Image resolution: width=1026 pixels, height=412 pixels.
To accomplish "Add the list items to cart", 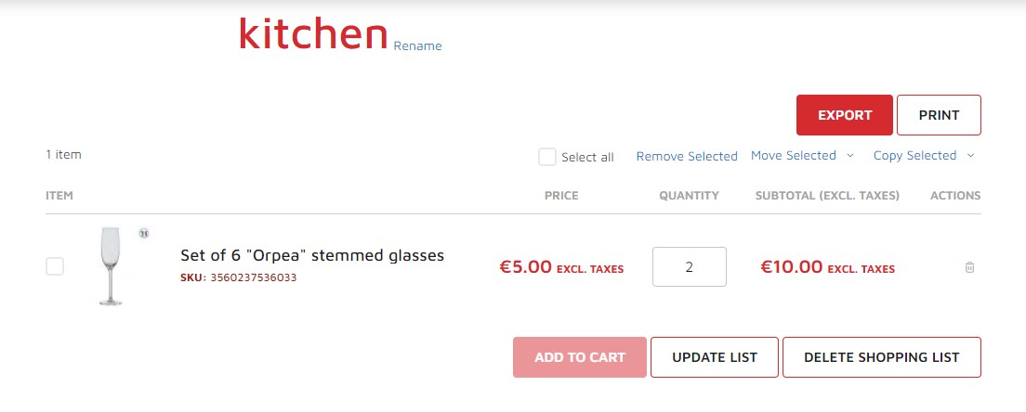I will (x=580, y=357).
